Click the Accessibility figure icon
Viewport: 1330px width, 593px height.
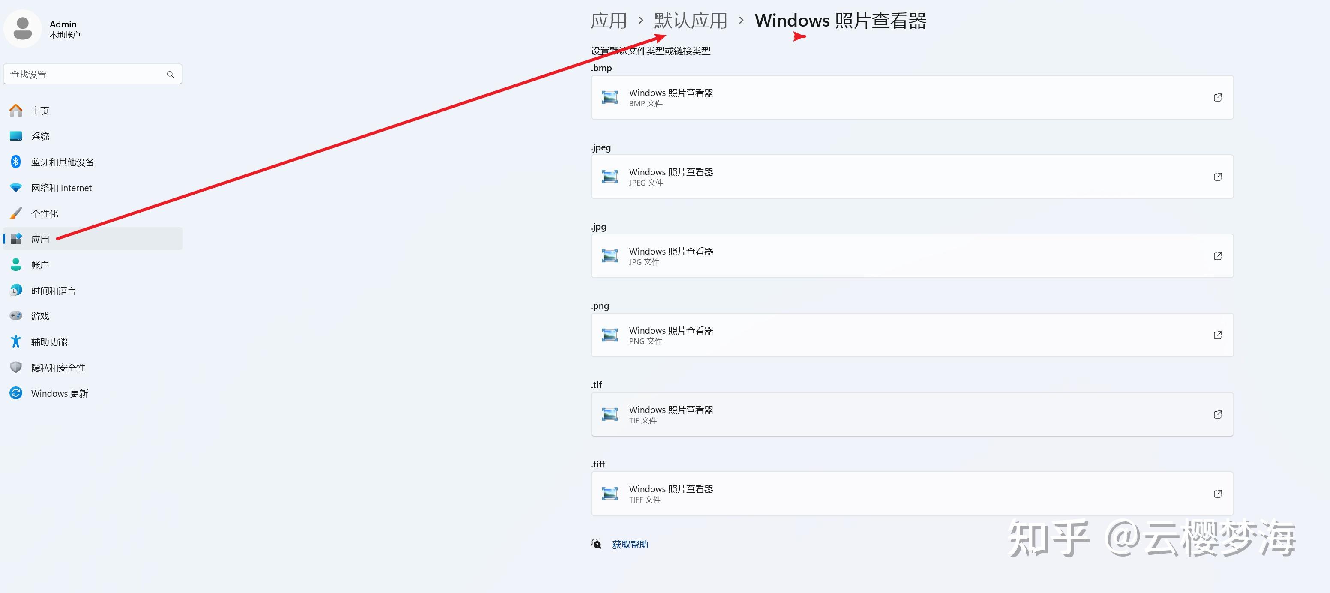pos(16,341)
